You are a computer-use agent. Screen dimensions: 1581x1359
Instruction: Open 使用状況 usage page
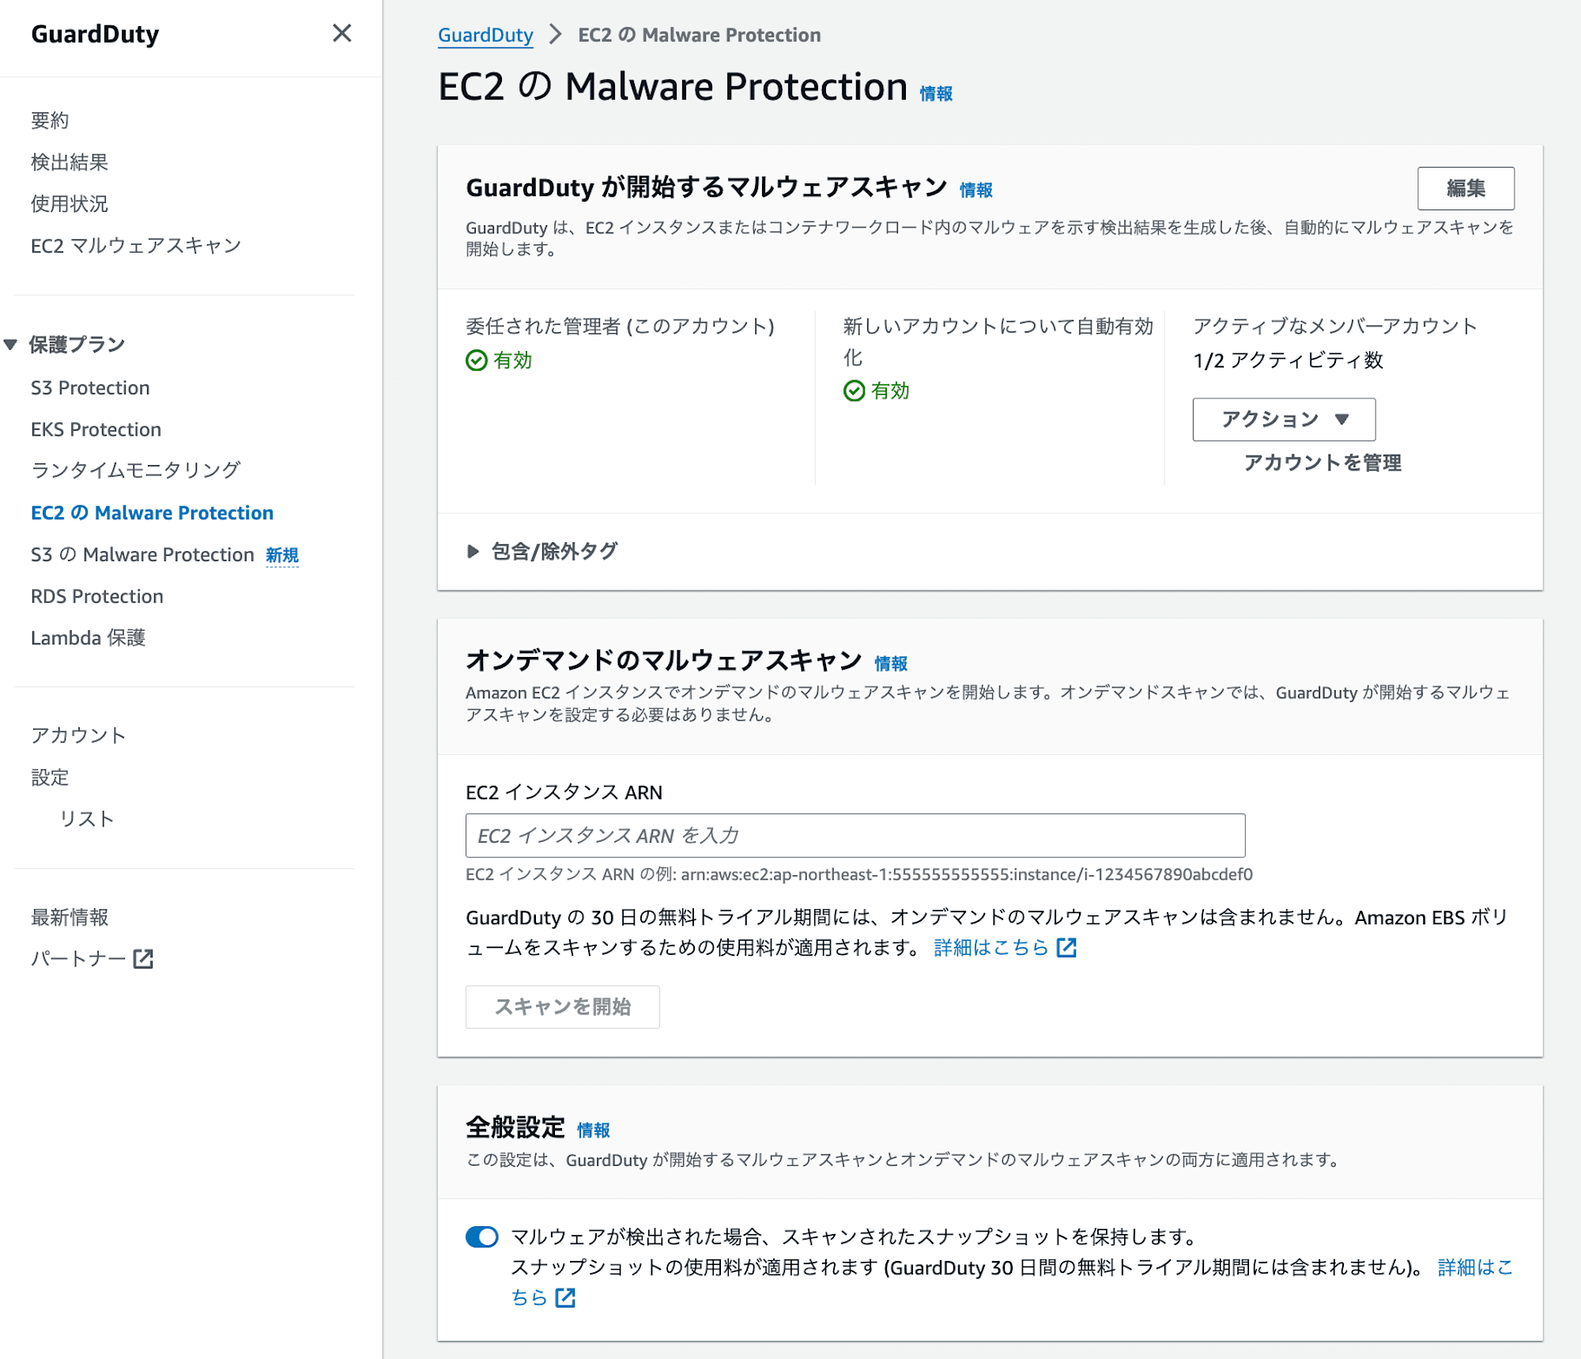click(70, 204)
